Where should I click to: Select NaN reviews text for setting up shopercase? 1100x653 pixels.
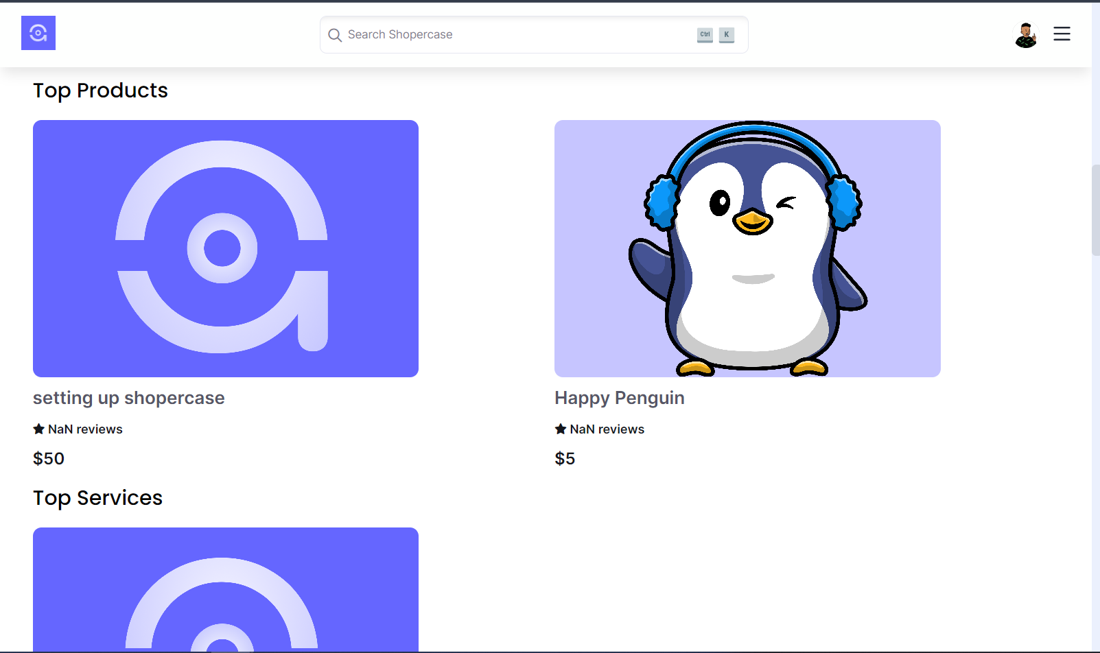pyautogui.click(x=85, y=429)
